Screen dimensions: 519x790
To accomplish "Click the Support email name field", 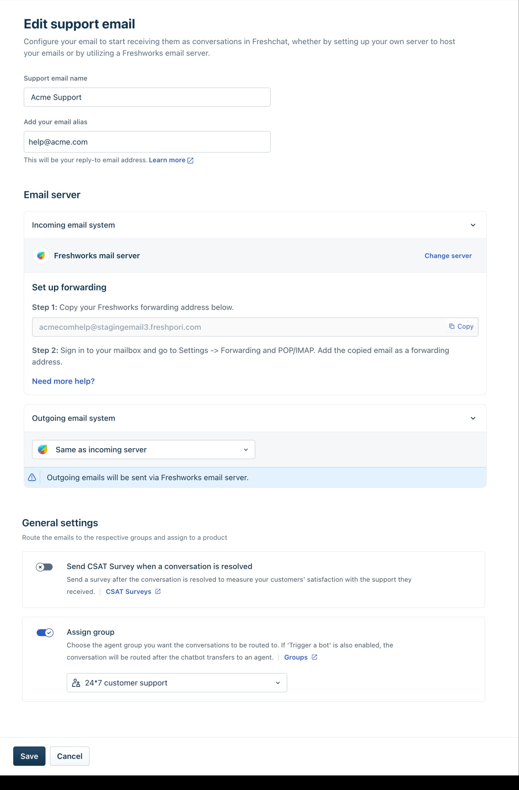I will pyautogui.click(x=147, y=97).
